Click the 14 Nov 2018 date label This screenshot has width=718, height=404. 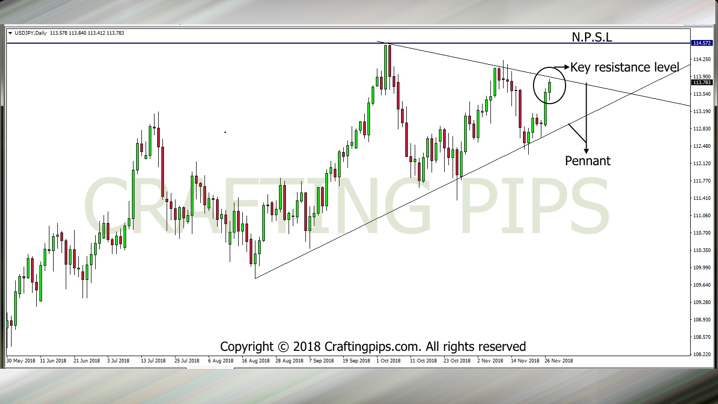(525, 361)
